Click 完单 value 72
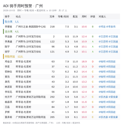Viewport: 123px width, 128px height. tap(53, 72)
